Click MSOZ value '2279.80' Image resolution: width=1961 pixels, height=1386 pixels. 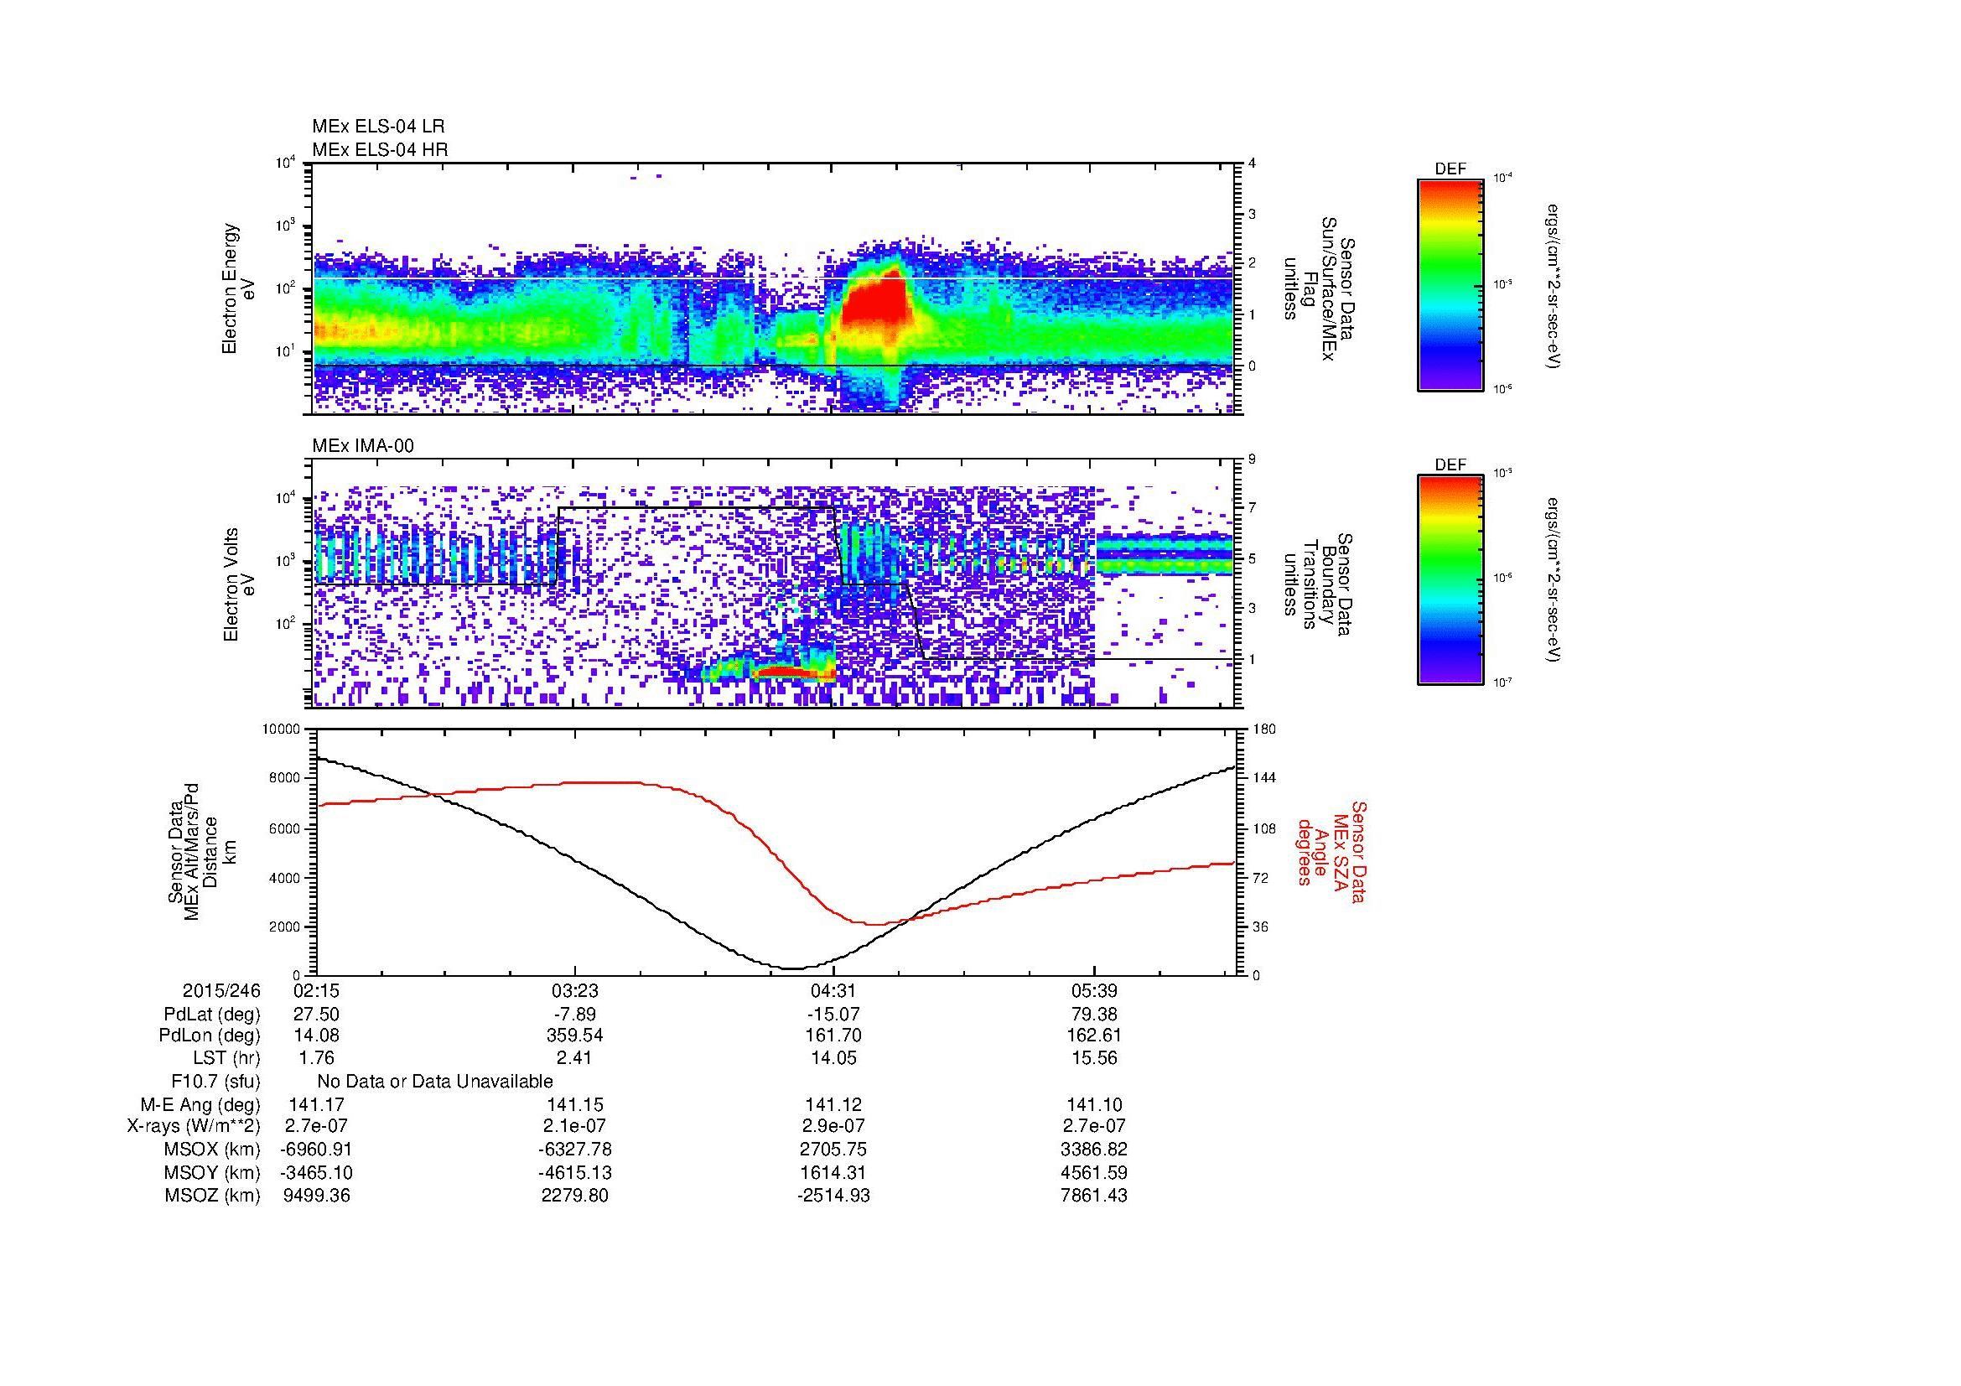575,1196
